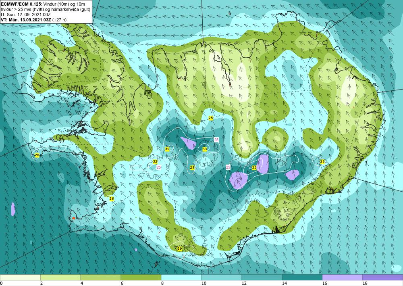Select the yellow 30 gust label
Screen dimensions: 403x286
[x=167, y=149]
